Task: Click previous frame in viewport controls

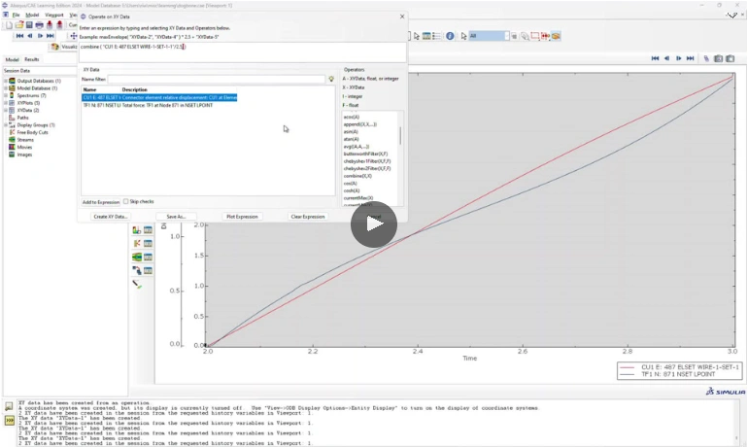Action: pos(667,58)
